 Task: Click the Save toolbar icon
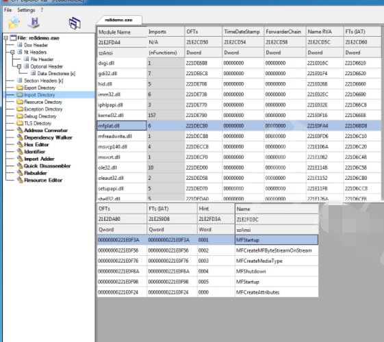tap(34, 23)
